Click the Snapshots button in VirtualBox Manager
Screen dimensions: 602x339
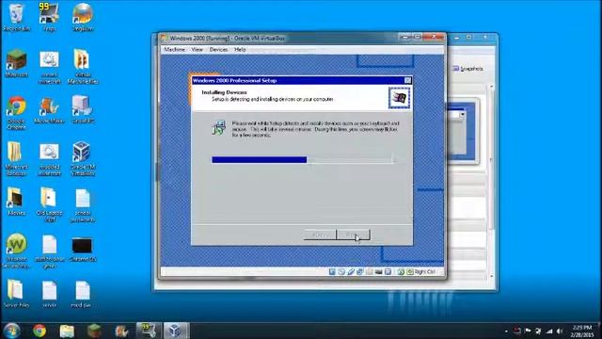pyautogui.click(x=467, y=69)
